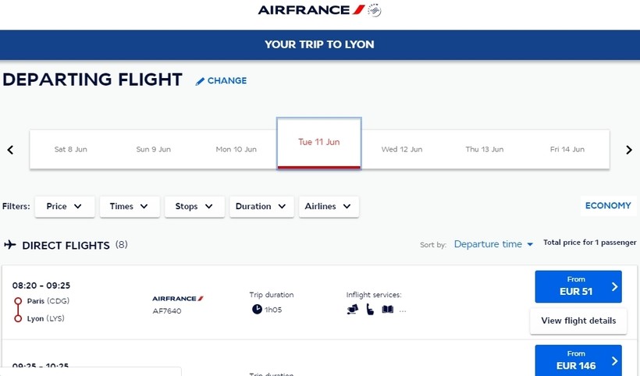Expand more inflight services ellipsis
This screenshot has width=640, height=376.
click(403, 310)
